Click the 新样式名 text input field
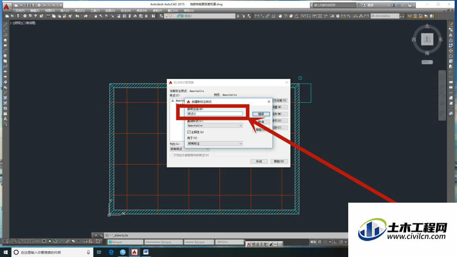 [215, 114]
